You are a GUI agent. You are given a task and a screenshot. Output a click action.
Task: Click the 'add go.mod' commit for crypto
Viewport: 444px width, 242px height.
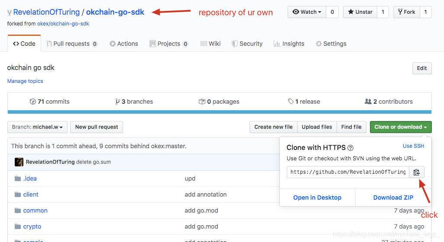201,227
